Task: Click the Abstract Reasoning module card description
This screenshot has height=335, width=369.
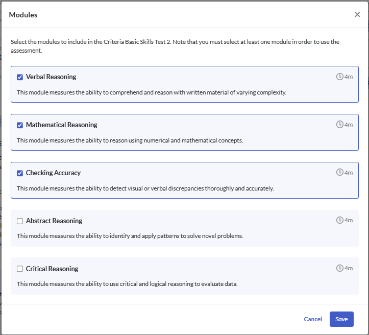Action: tap(130, 236)
